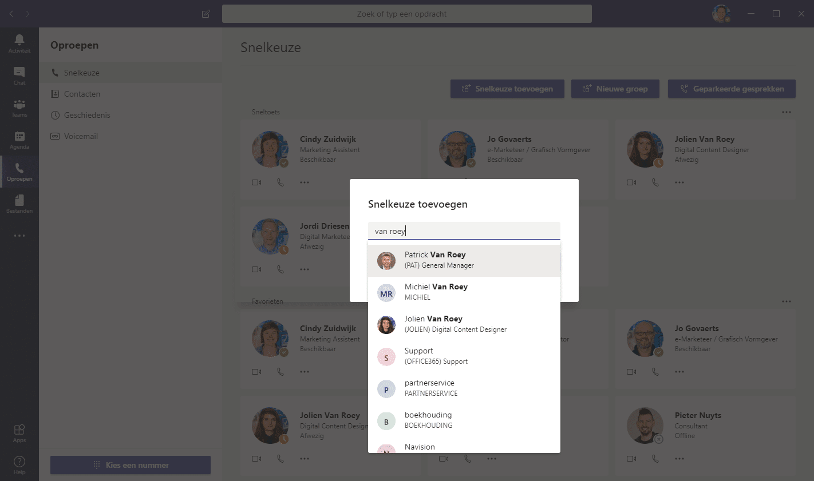Choose Jolien Van Roey from suggestions
The width and height of the screenshot is (814, 481).
(x=464, y=325)
